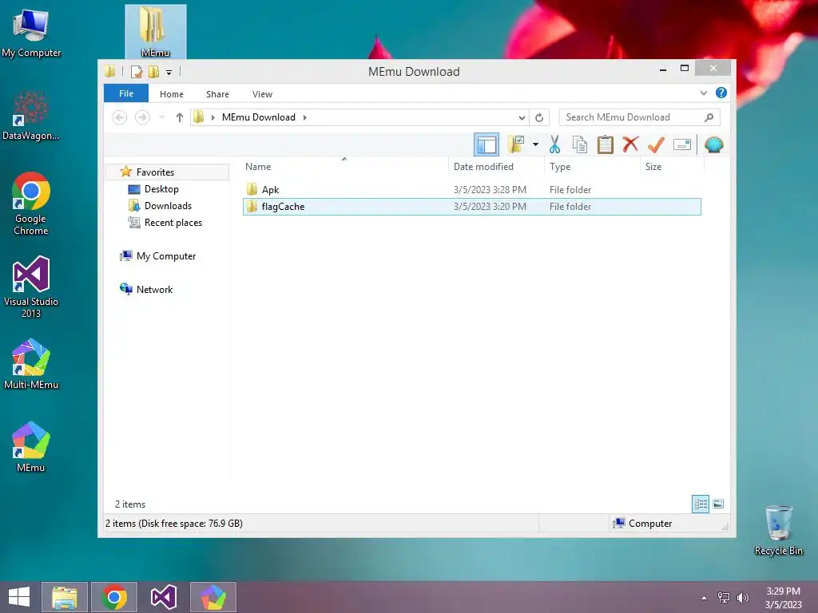The height and width of the screenshot is (613, 818).
Task: Select the Multi-MEmu desktop shortcut
Action: [31, 364]
